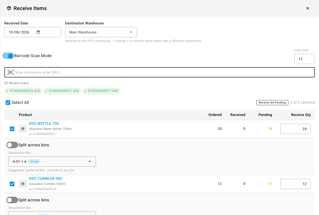Click the Receive Qty column header
The image size is (319, 215).
pos(301,115)
